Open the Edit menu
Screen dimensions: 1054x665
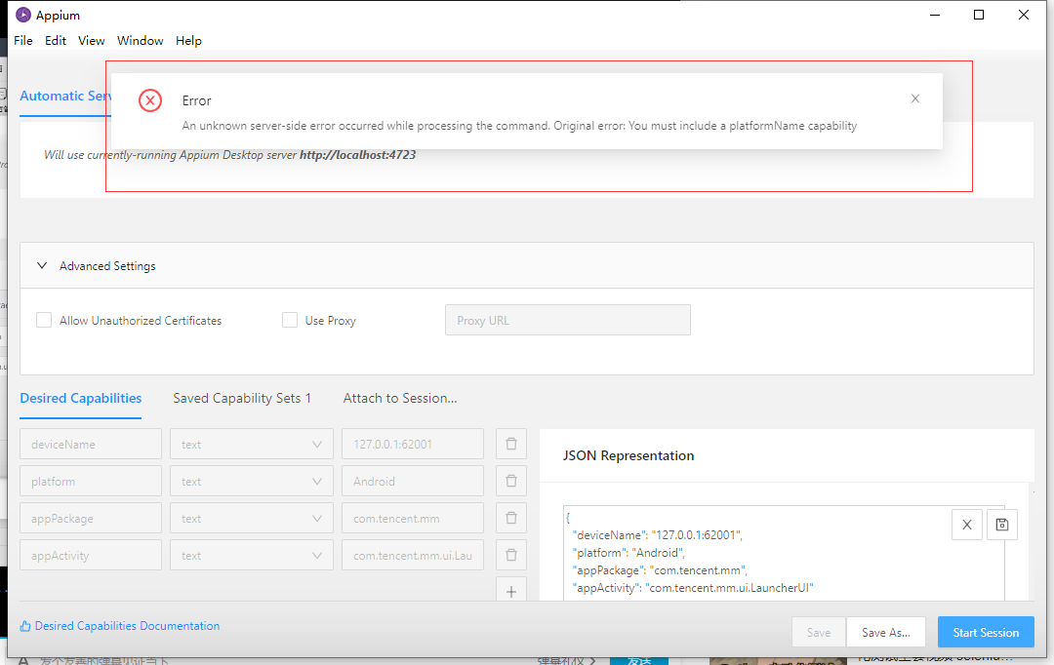click(55, 40)
